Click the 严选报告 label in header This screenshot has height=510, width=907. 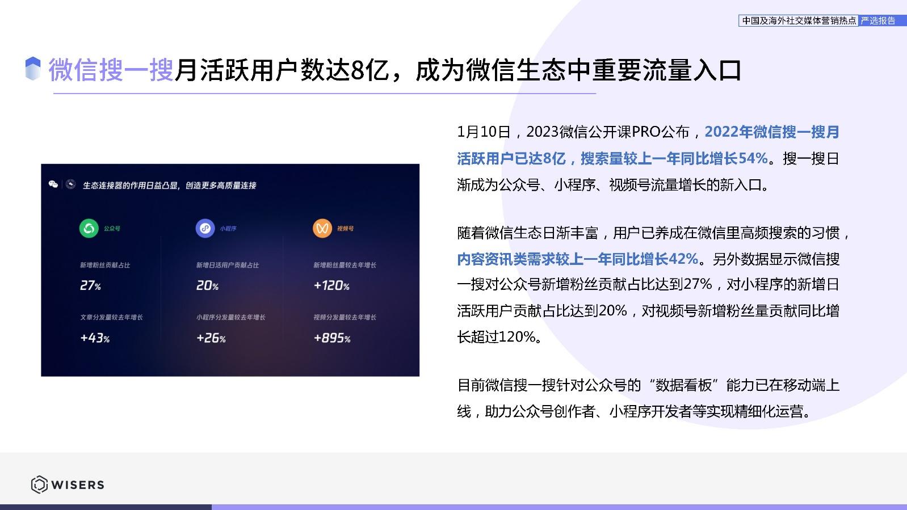(x=877, y=20)
